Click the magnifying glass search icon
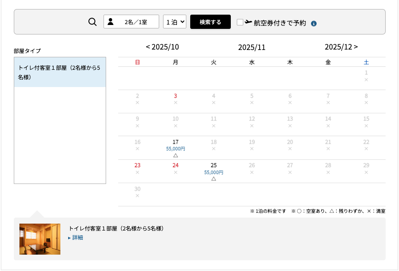The height and width of the screenshot is (271, 399). coord(92,22)
